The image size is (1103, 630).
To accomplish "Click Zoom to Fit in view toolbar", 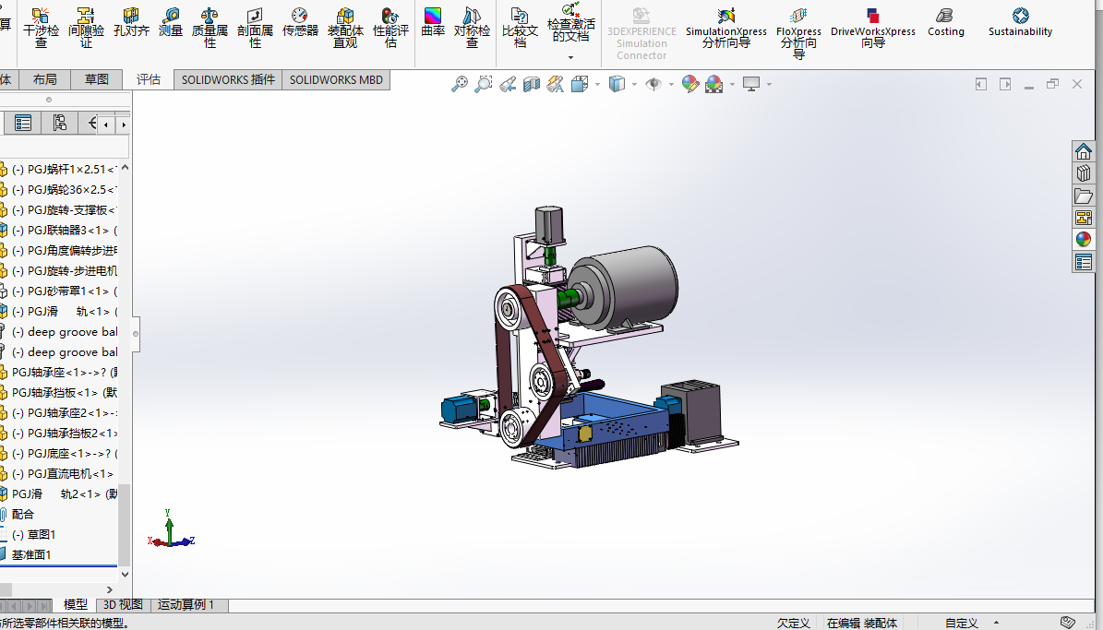I will (x=459, y=85).
